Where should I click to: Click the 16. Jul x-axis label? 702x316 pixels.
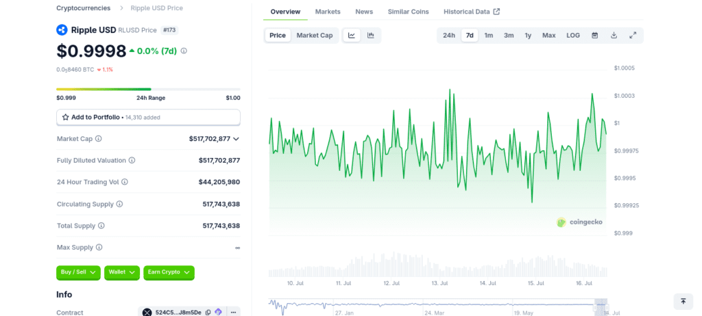pos(584,283)
